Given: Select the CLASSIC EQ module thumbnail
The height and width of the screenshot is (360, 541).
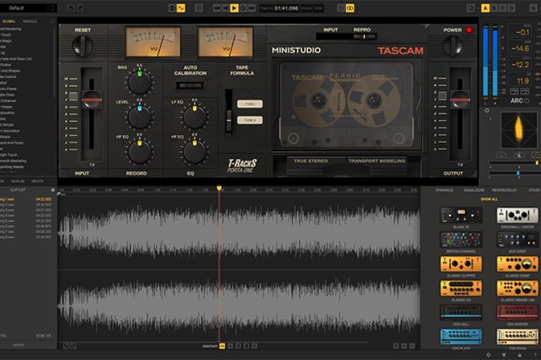Looking at the screenshot, I should pyautogui.click(x=461, y=288).
